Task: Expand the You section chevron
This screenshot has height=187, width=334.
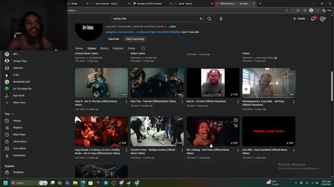Action: click(12, 114)
